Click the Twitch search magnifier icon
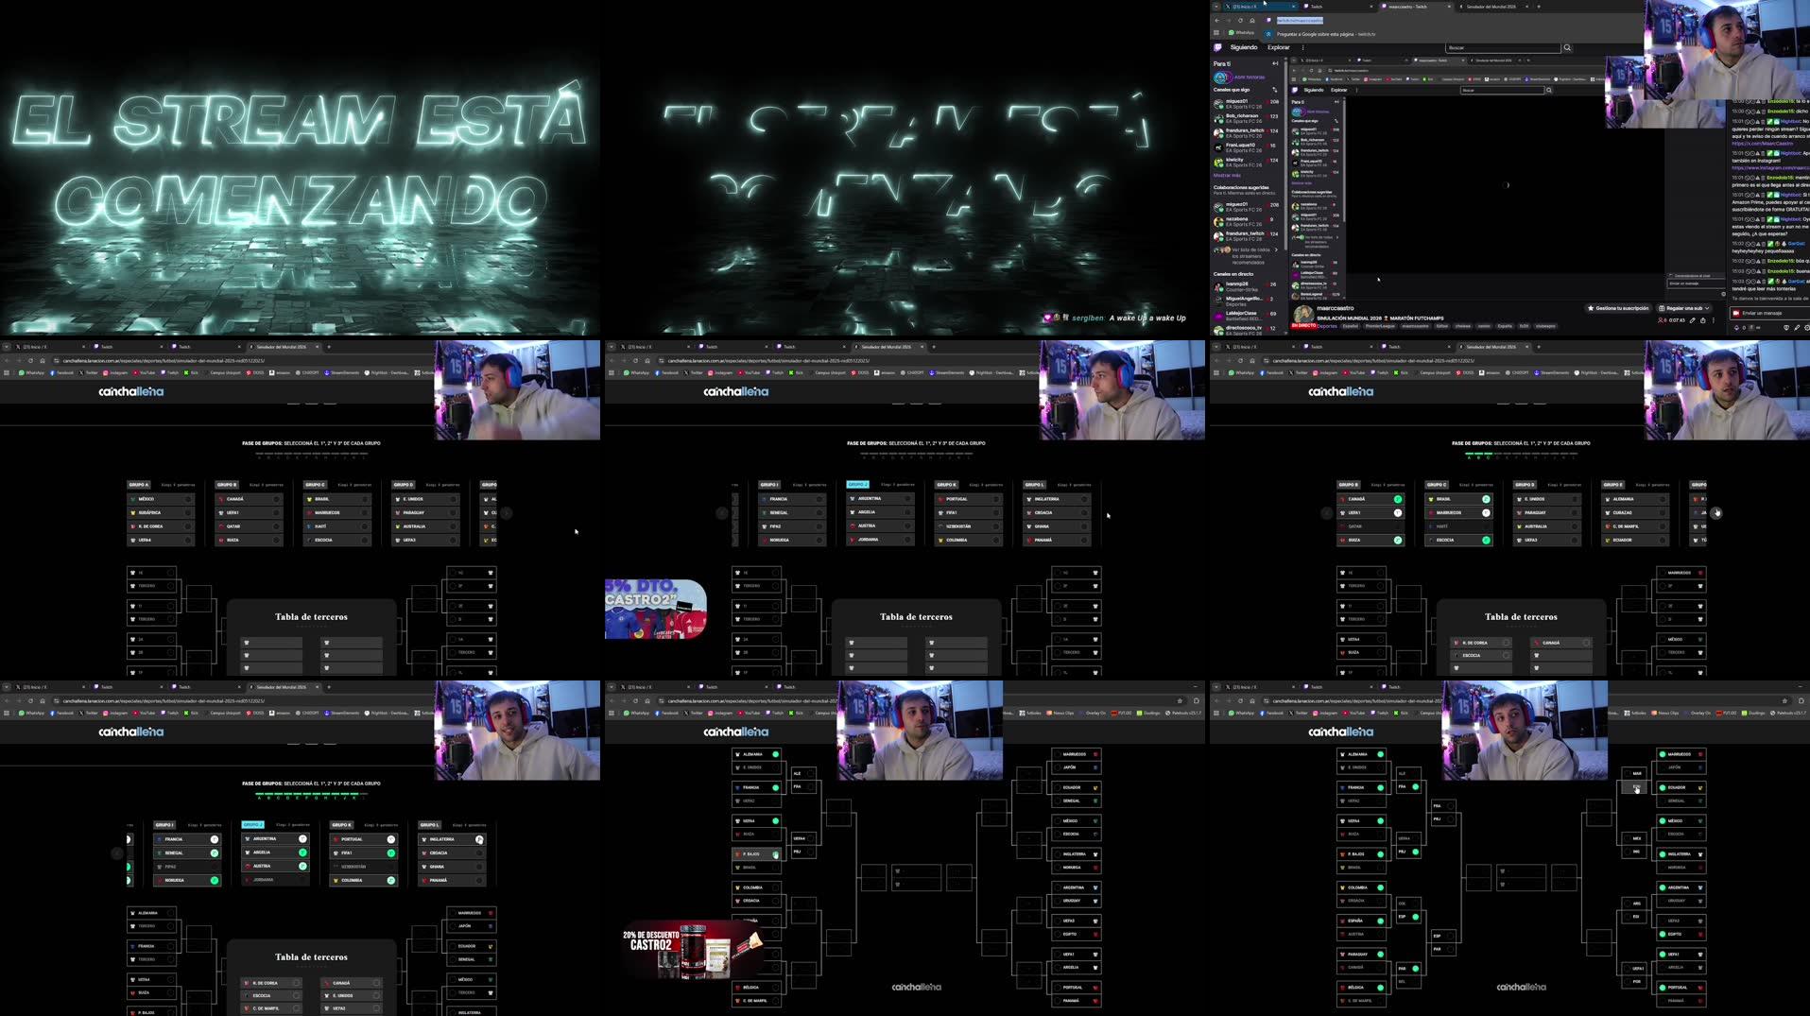 point(1567,48)
